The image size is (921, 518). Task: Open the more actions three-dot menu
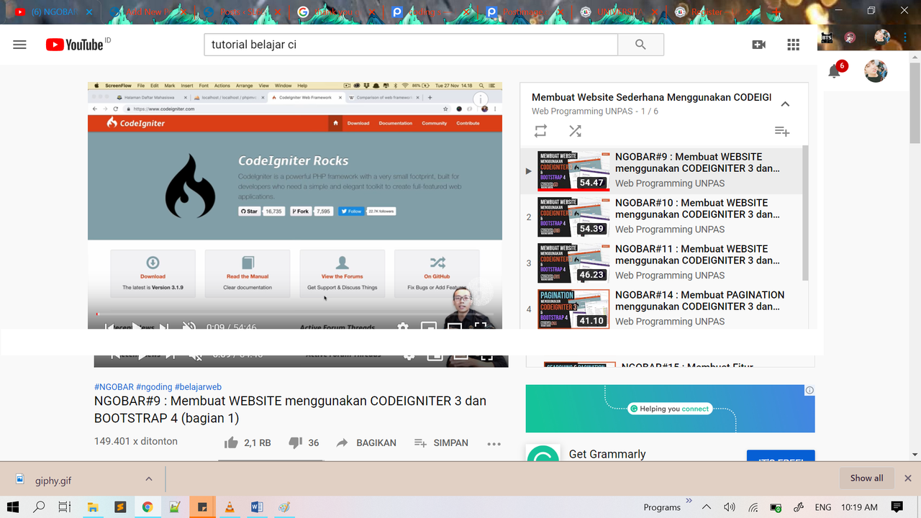click(x=494, y=444)
